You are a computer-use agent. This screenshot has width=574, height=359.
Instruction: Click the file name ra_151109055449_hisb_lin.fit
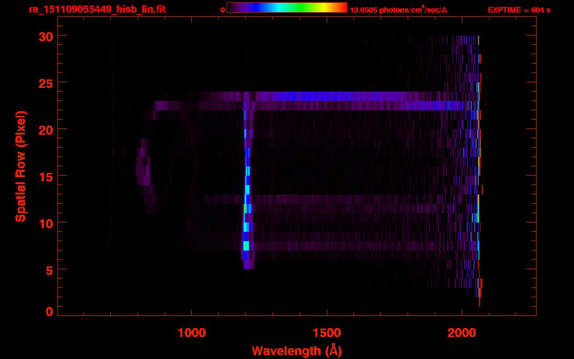point(97,9)
